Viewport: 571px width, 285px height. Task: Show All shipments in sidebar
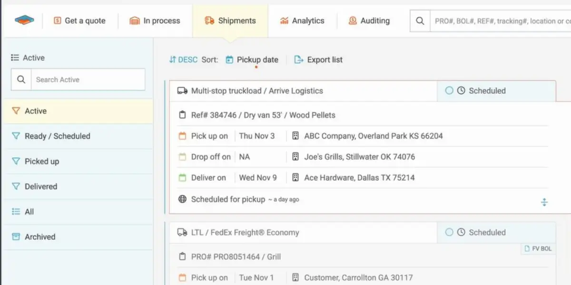tap(78, 212)
